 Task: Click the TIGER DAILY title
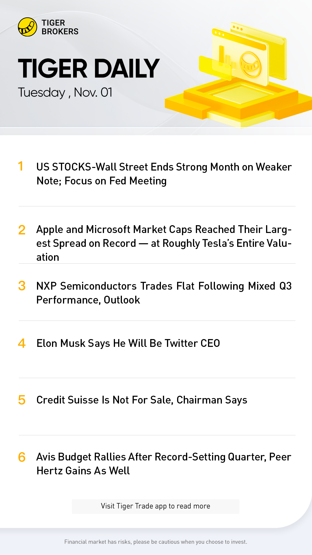pyautogui.click(x=89, y=69)
